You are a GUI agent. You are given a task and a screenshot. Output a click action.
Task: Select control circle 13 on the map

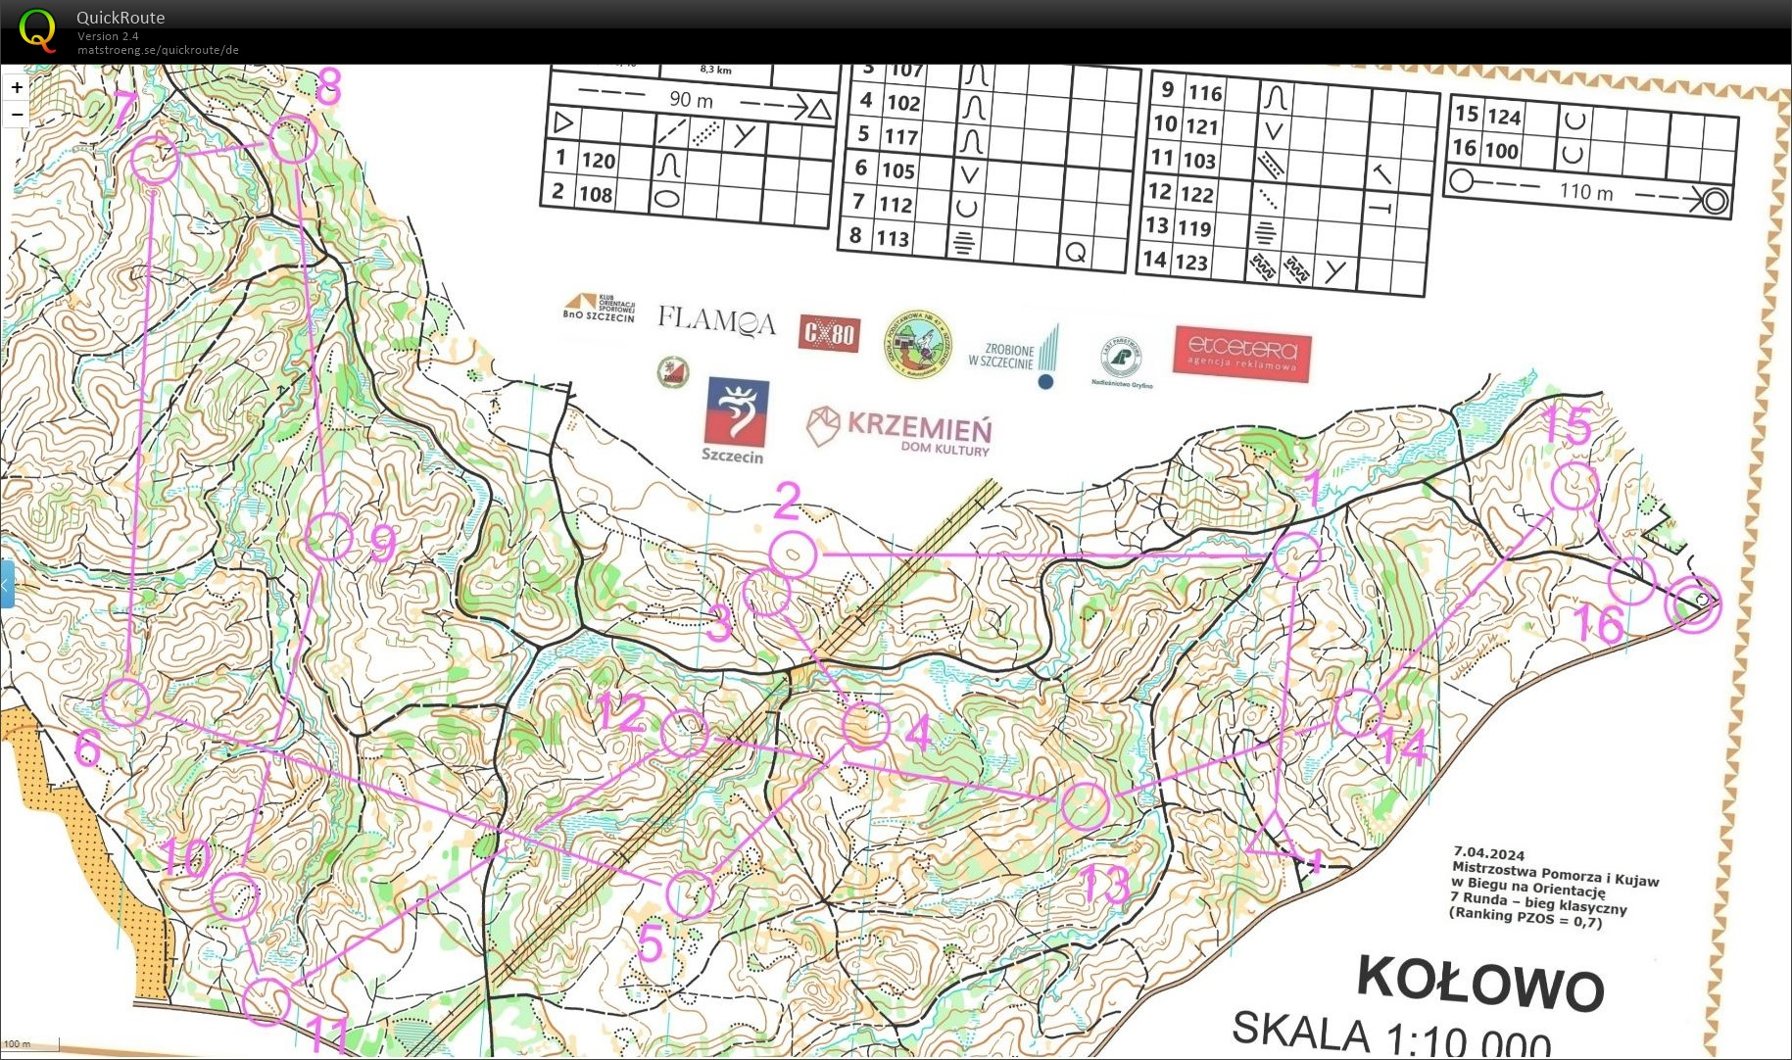[1085, 806]
